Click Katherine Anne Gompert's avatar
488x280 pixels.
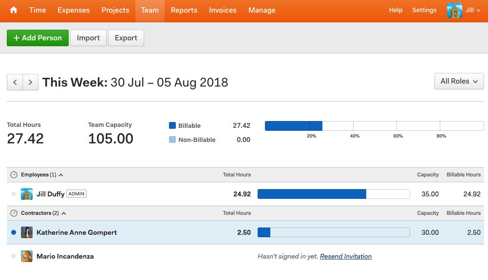point(27,232)
